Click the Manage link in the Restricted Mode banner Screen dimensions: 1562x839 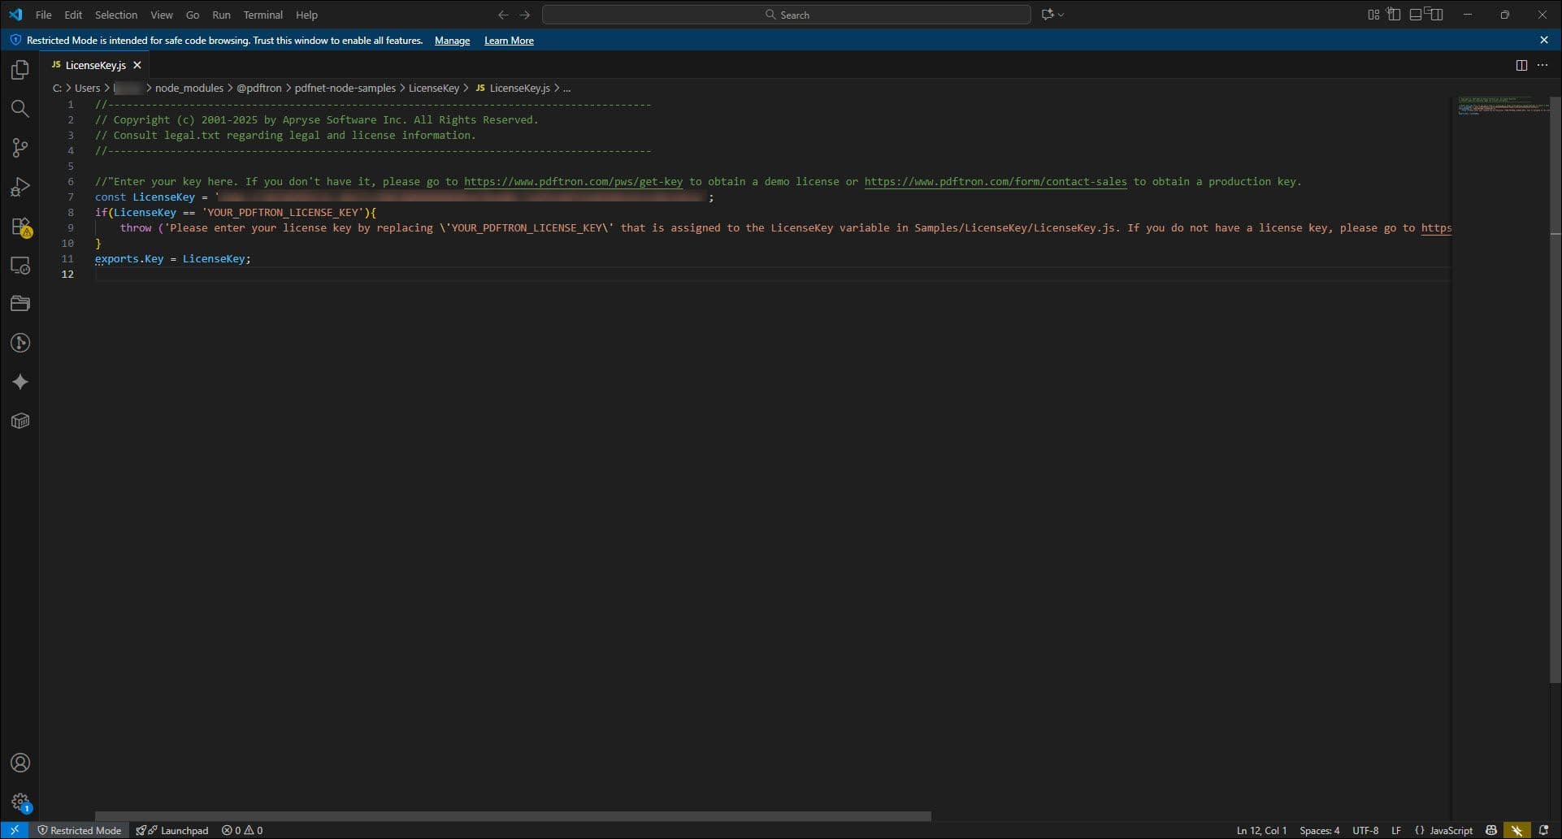point(452,40)
